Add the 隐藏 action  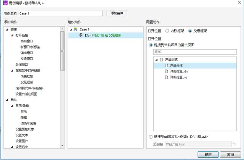click(x=24, y=118)
